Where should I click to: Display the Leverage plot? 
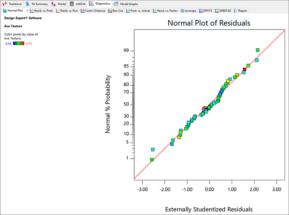(188, 11)
